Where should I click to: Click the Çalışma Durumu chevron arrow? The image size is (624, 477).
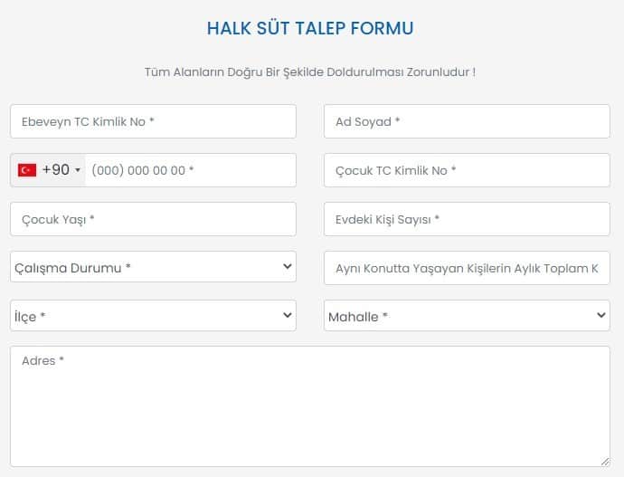[288, 267]
